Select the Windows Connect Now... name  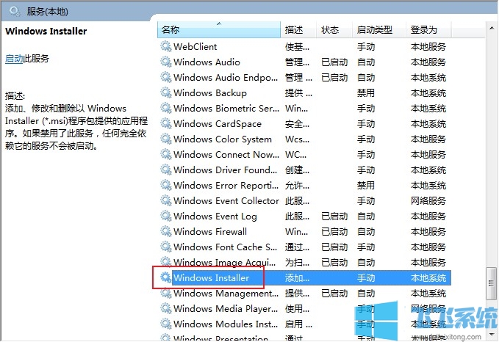point(226,154)
